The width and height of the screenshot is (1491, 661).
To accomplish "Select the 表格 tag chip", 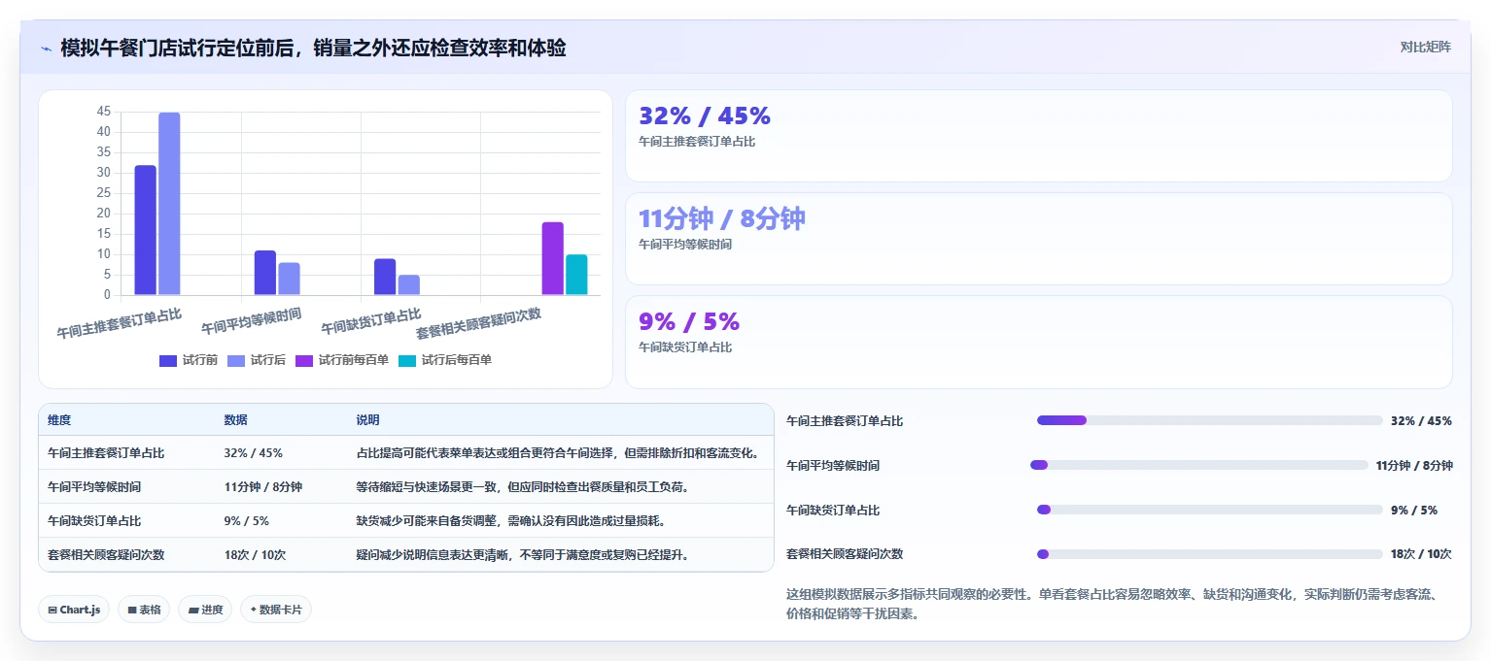I will [144, 610].
